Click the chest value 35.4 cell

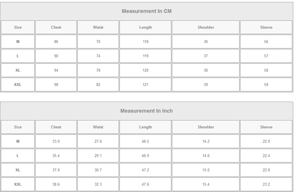click(x=56, y=156)
